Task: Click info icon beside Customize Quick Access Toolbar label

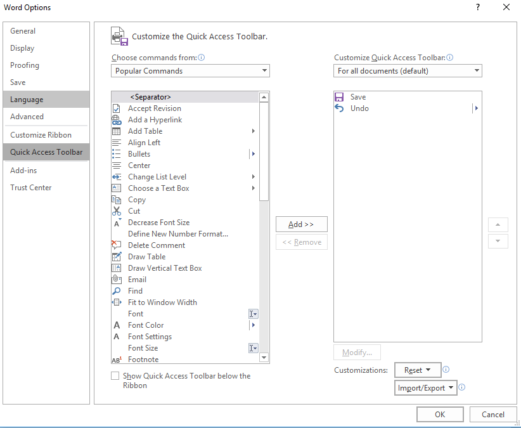Action: coord(449,58)
